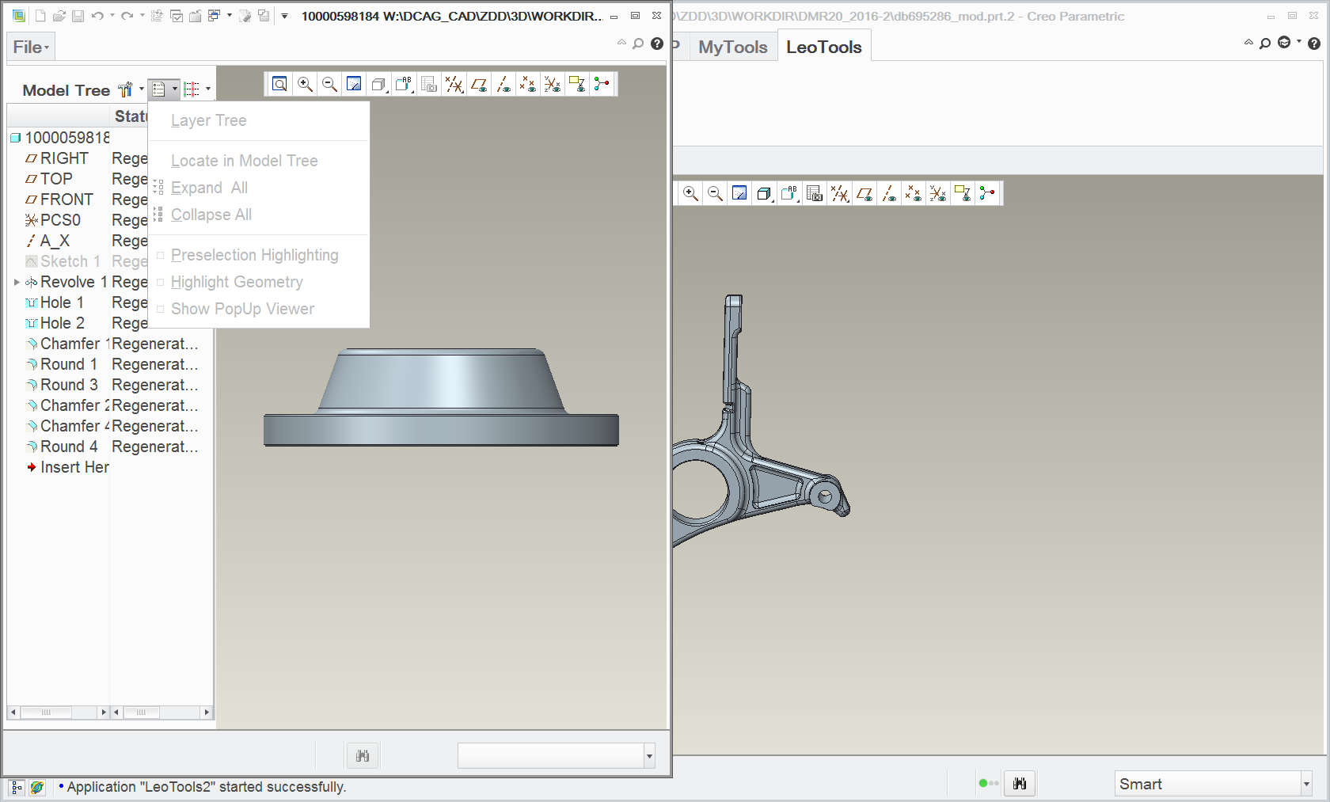The height and width of the screenshot is (802, 1330).
Task: Click Refit icon in front window toolbar
Action: (279, 84)
